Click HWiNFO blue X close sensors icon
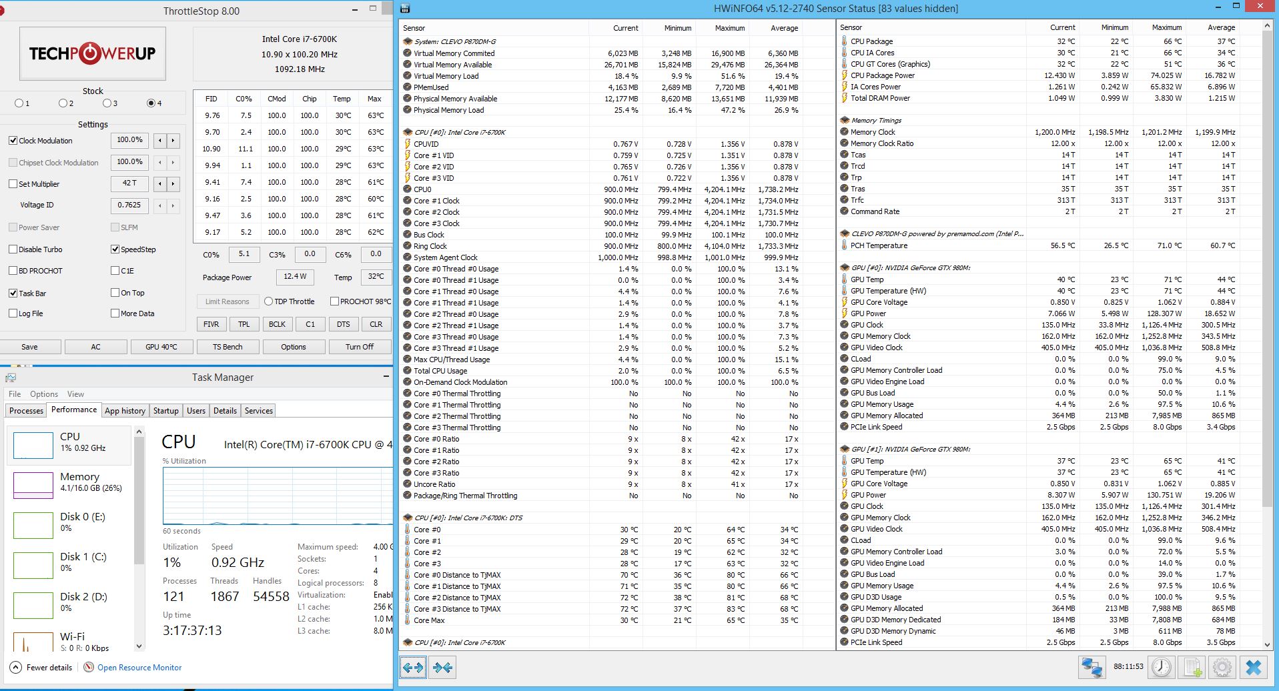1279x691 pixels. (1253, 667)
